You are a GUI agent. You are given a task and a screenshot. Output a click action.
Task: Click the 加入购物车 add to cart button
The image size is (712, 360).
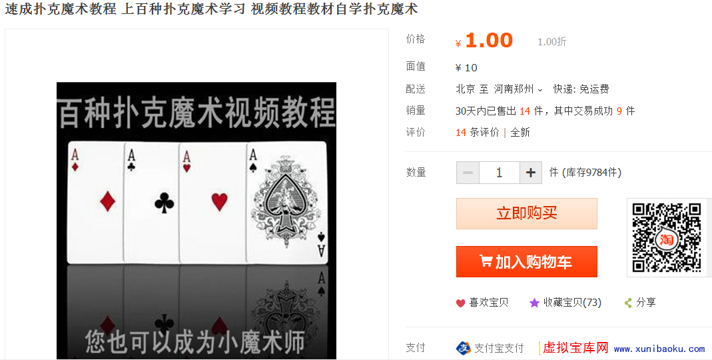pyautogui.click(x=527, y=262)
